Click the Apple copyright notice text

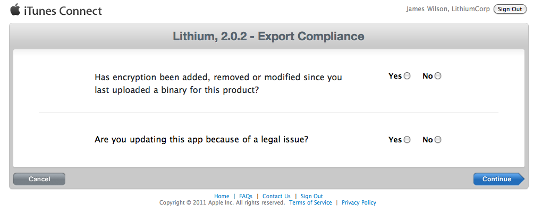[222, 202]
